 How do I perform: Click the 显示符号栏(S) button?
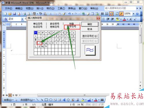(90, 36)
